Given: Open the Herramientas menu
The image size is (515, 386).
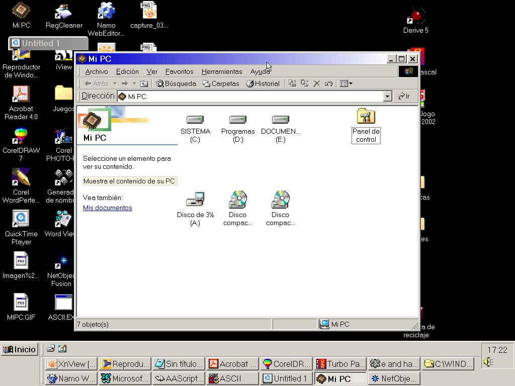Looking at the screenshot, I should click(x=222, y=71).
